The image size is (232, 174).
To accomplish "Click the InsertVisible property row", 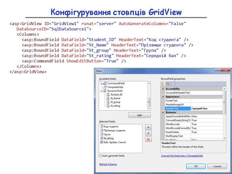I will click(194, 132).
